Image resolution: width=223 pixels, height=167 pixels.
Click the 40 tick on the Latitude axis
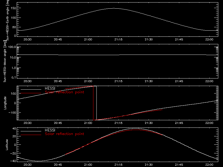[x=14, y=129]
